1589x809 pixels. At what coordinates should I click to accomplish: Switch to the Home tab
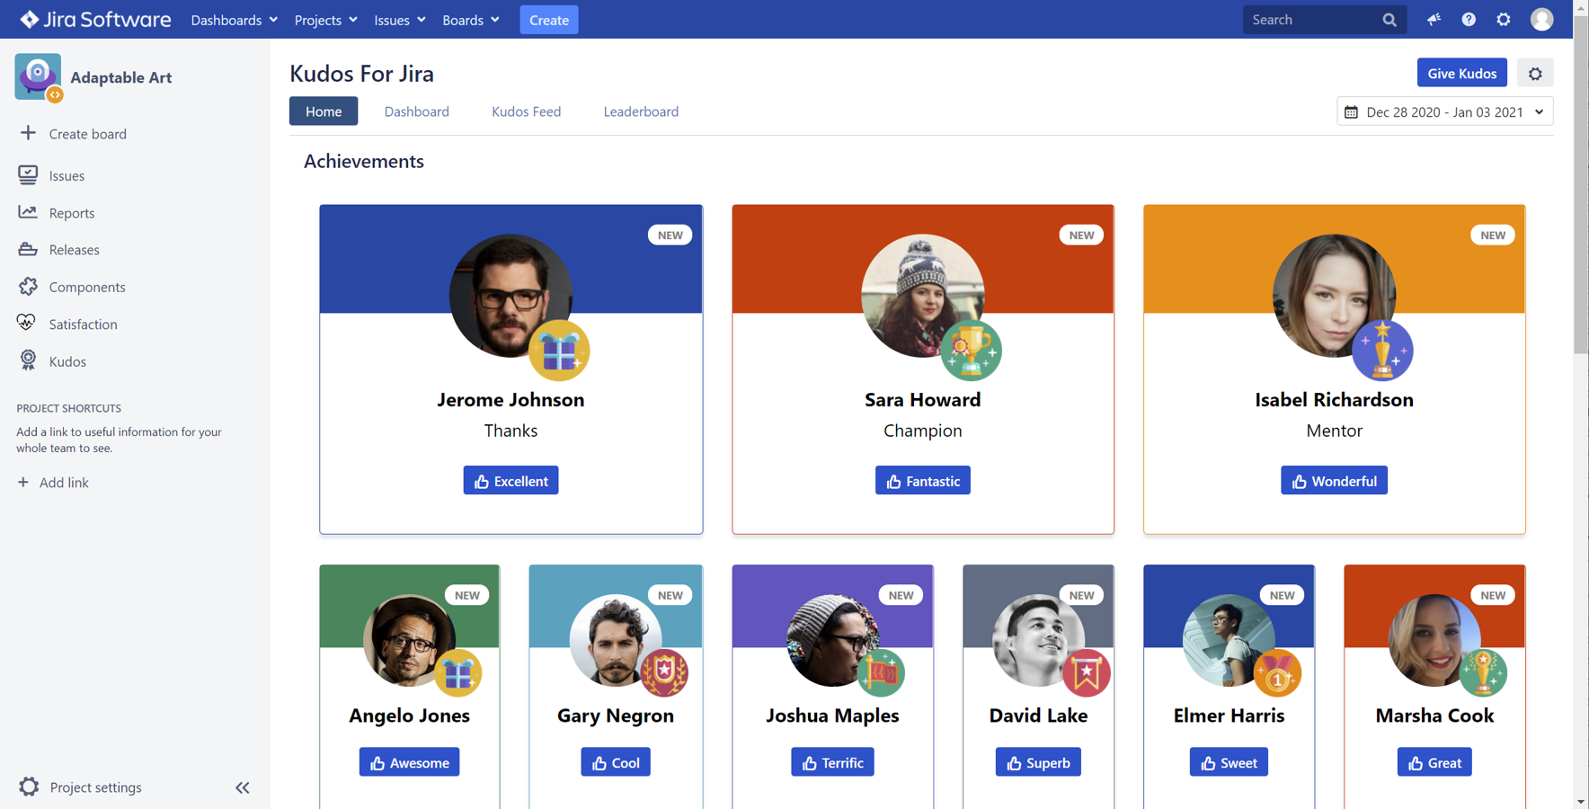[x=324, y=111]
